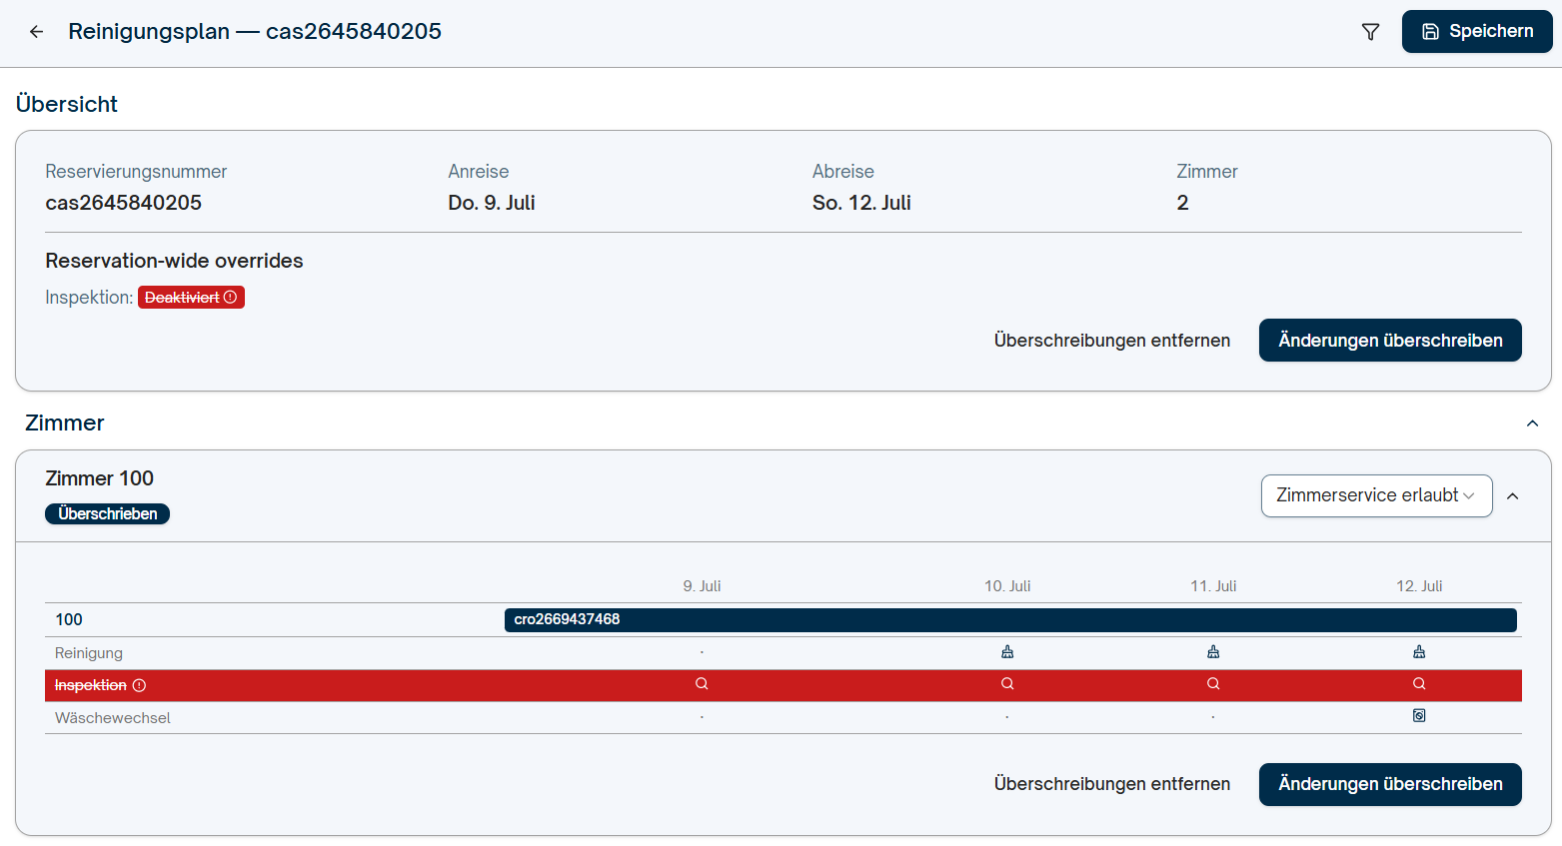Click Überschreibungen entfernen in Übersicht
The height and width of the screenshot is (846, 1562).
click(x=1112, y=341)
